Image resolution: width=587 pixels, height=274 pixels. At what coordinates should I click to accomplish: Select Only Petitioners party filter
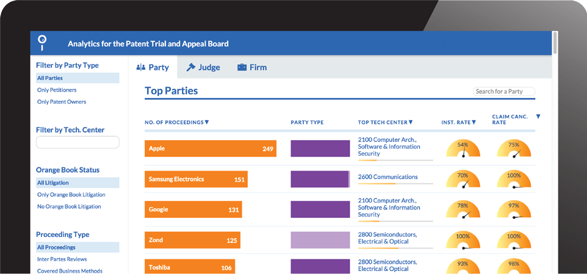click(57, 90)
